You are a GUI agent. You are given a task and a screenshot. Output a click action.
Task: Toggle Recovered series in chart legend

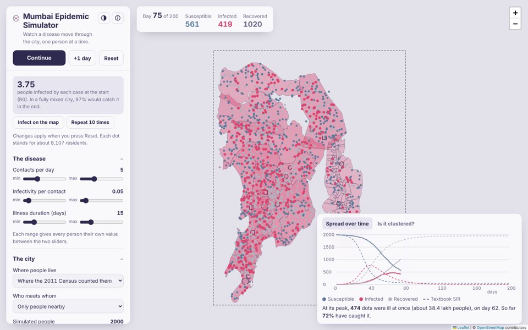pos(403,299)
